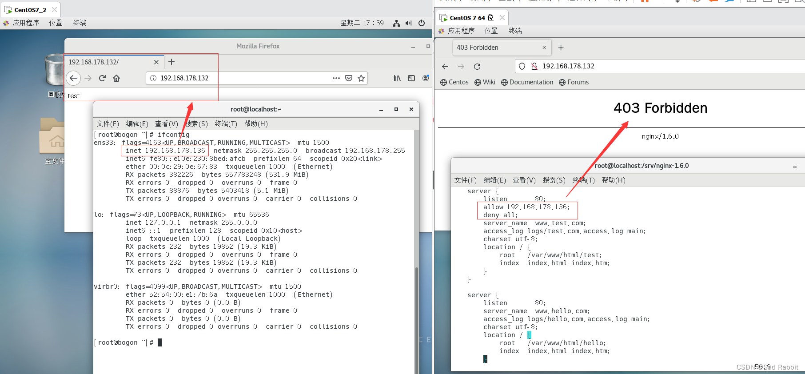This screenshot has height=374, width=805.
Task: Open 帮助(H) menu in left terminal
Action: tap(256, 124)
